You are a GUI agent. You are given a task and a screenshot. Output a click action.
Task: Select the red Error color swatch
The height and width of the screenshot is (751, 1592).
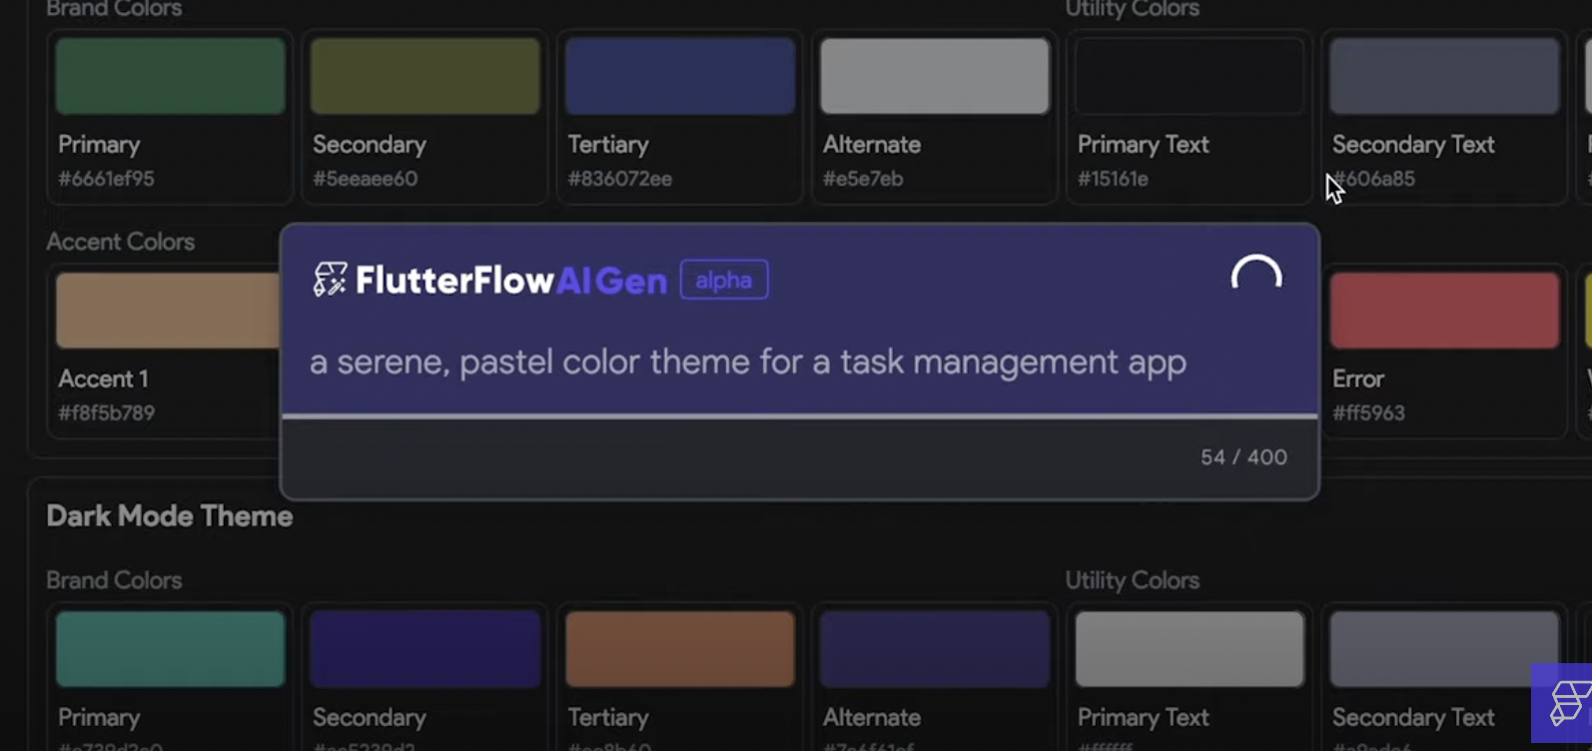[x=1444, y=311]
